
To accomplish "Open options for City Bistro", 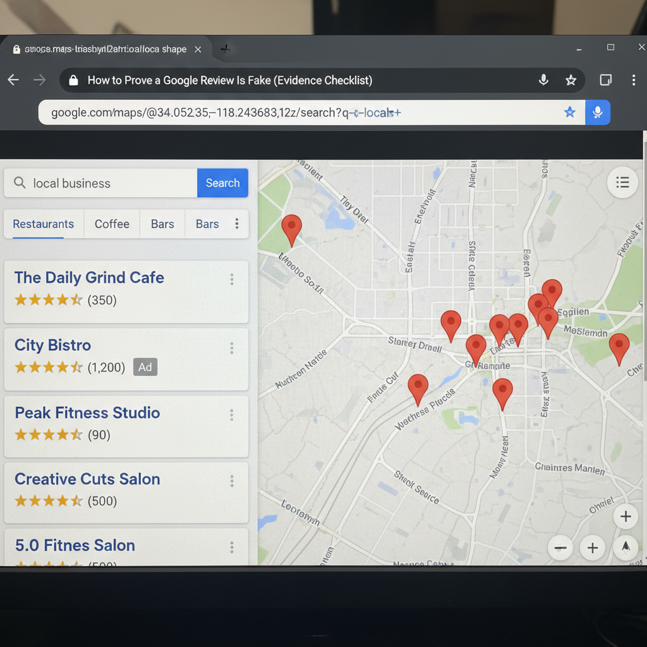I will (x=232, y=348).
